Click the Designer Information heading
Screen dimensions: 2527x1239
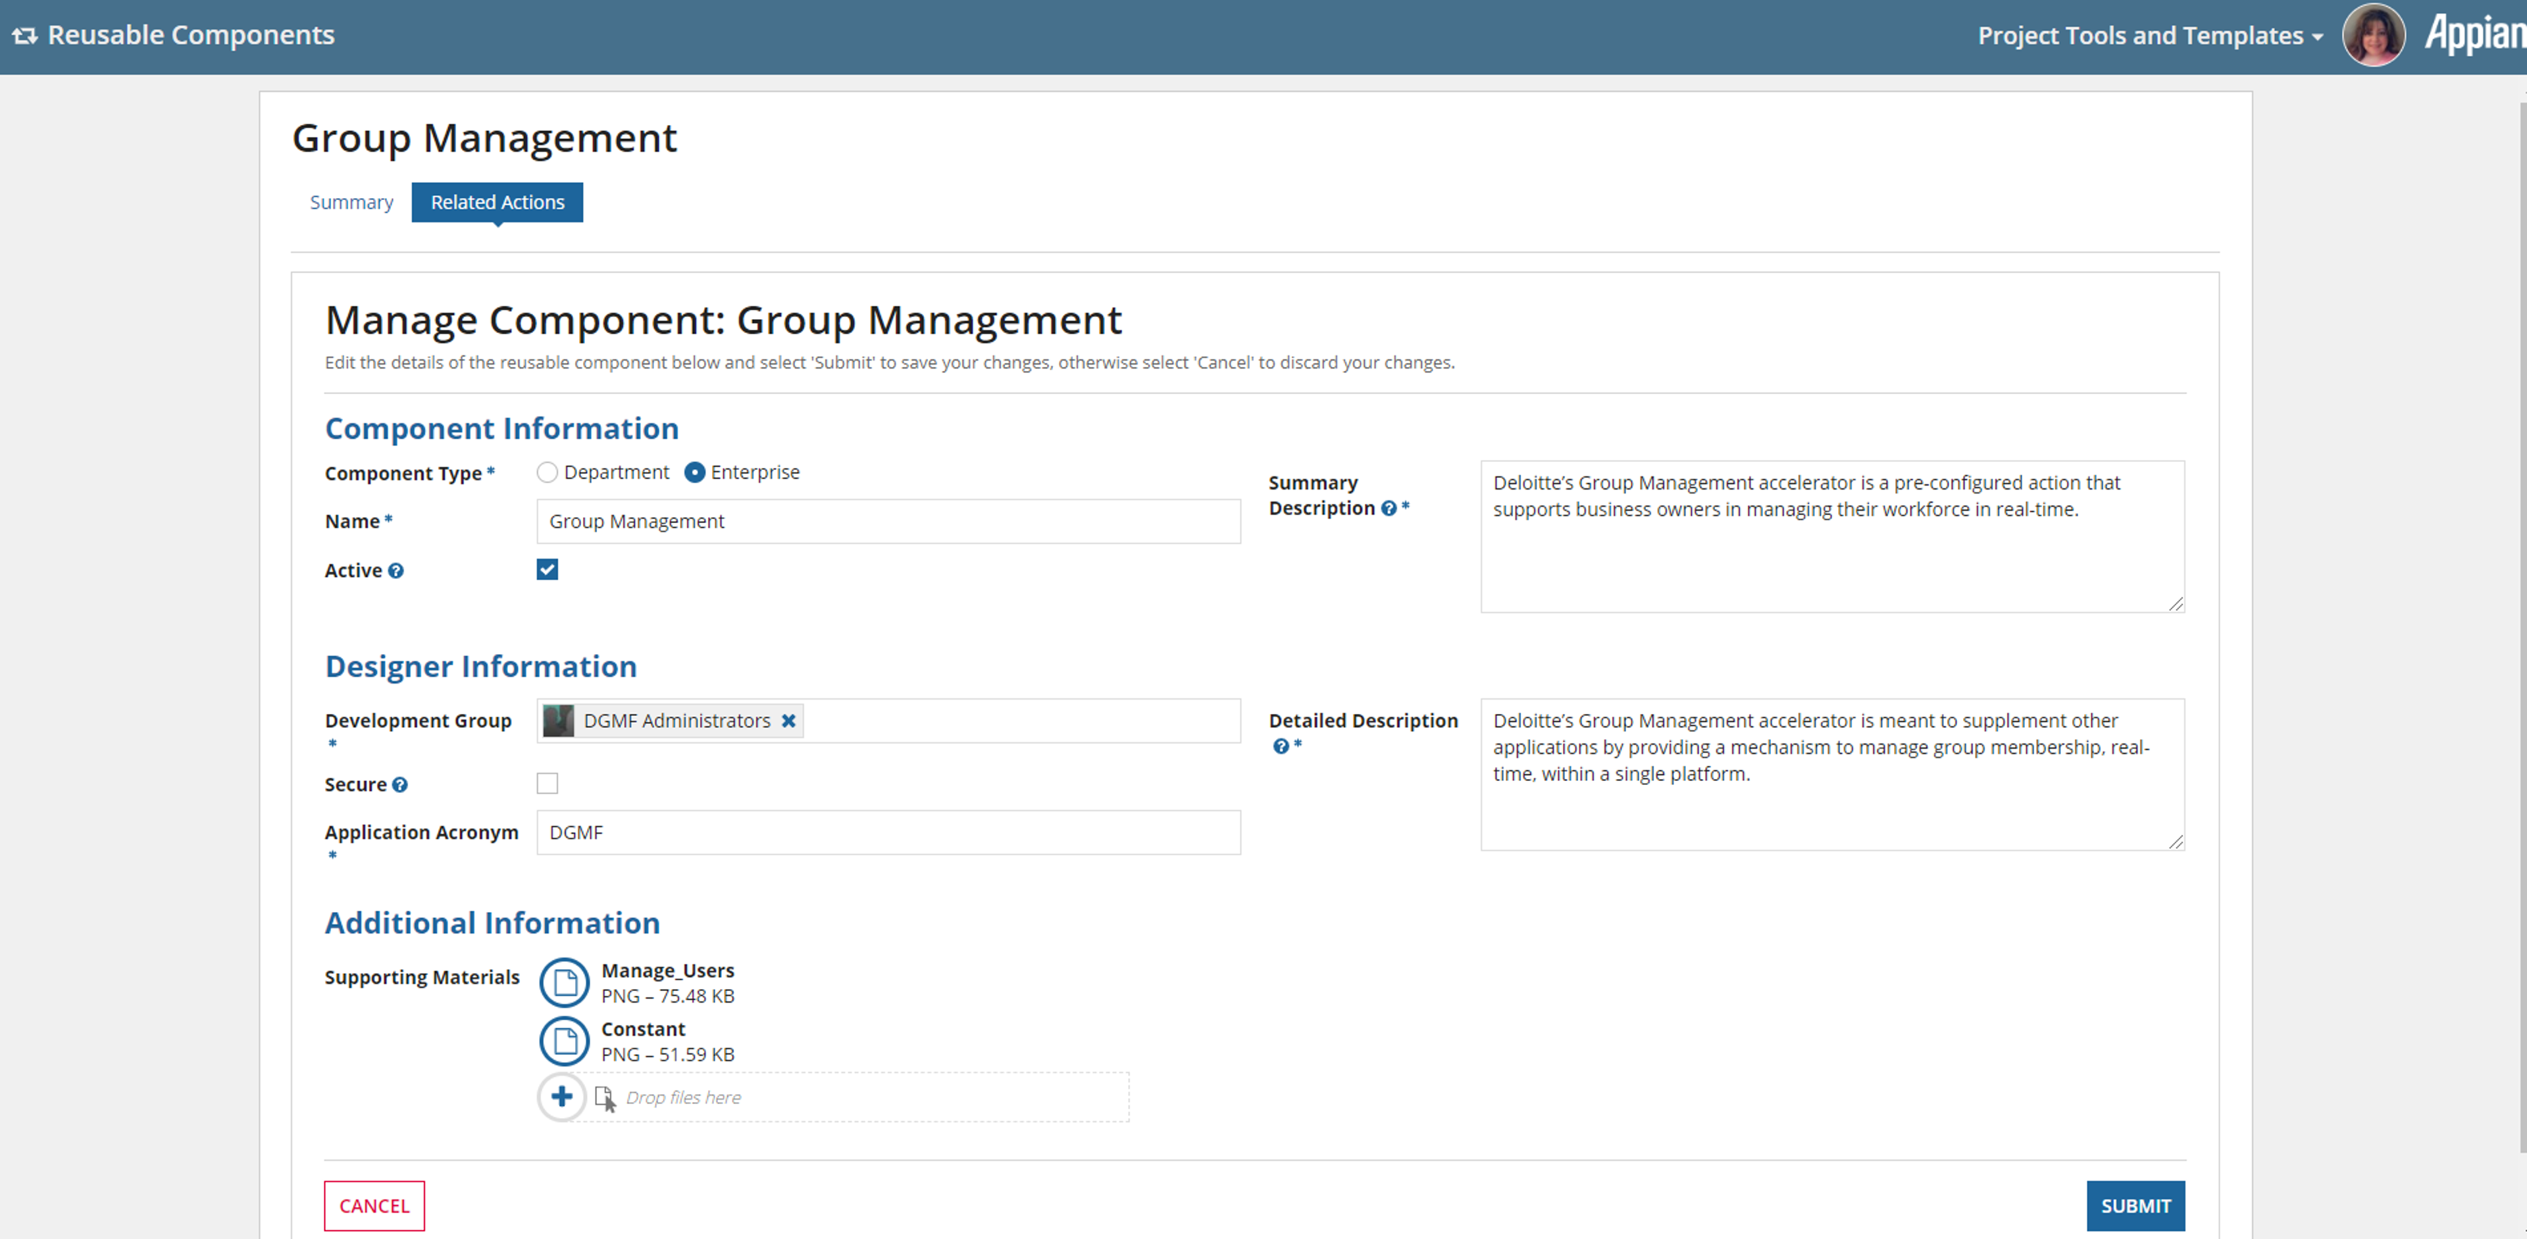click(480, 667)
